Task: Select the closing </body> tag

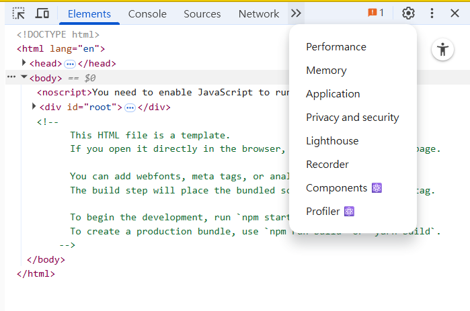Action: click(x=46, y=260)
